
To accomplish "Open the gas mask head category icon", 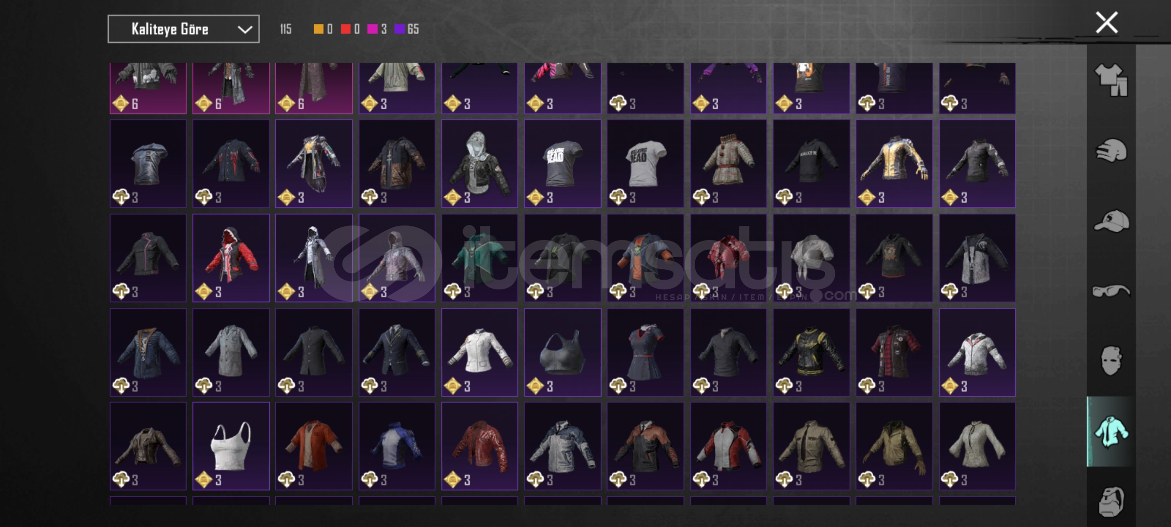I will pyautogui.click(x=1111, y=501).
